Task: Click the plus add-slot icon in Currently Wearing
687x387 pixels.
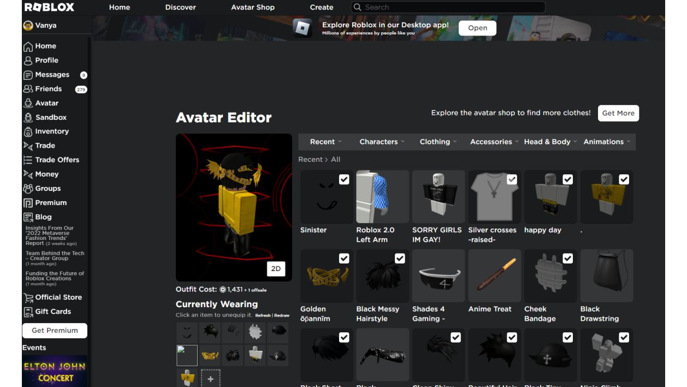Action: 210,379
